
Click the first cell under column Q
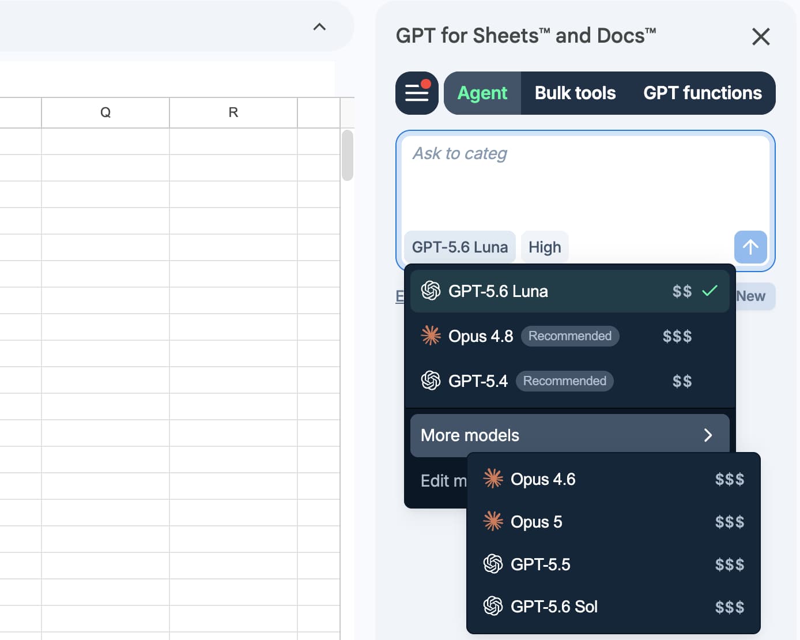pos(105,141)
